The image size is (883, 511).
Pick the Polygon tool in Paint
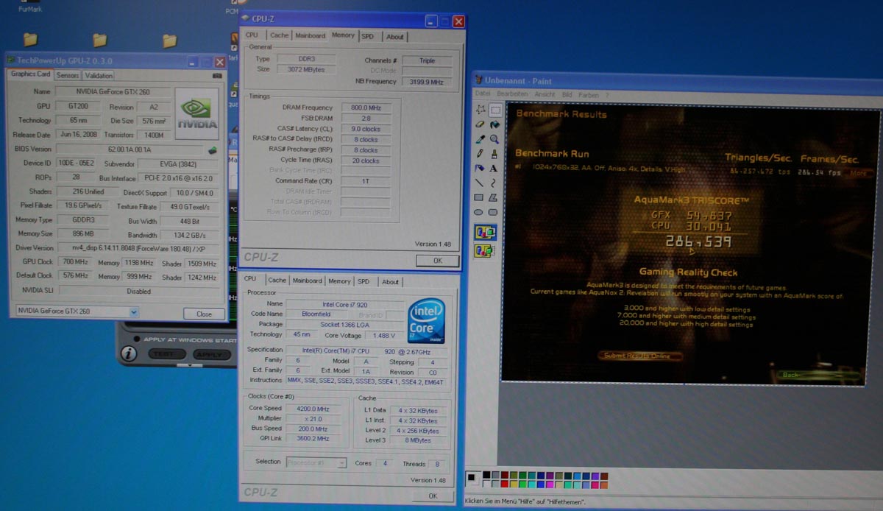[x=493, y=198]
